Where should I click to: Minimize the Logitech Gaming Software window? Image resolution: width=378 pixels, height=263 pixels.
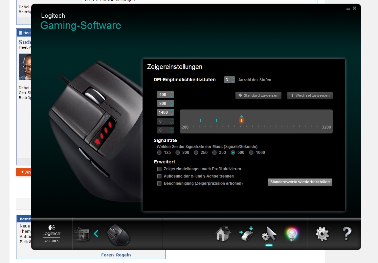pyautogui.click(x=348, y=9)
